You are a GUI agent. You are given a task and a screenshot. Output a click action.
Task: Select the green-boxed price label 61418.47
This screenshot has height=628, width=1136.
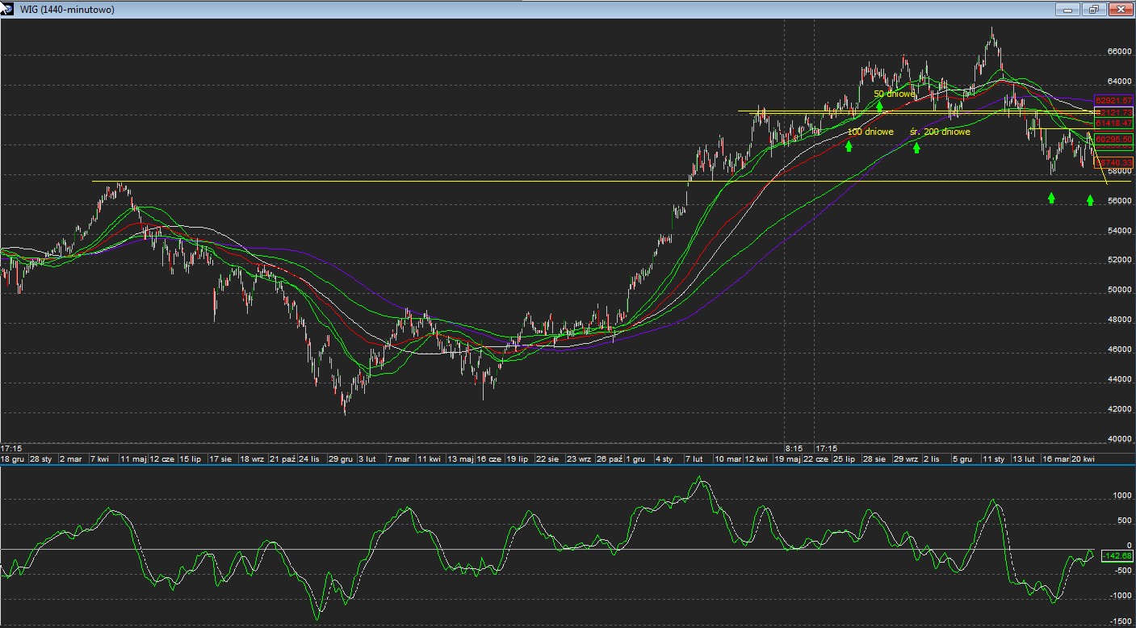tap(1114, 123)
